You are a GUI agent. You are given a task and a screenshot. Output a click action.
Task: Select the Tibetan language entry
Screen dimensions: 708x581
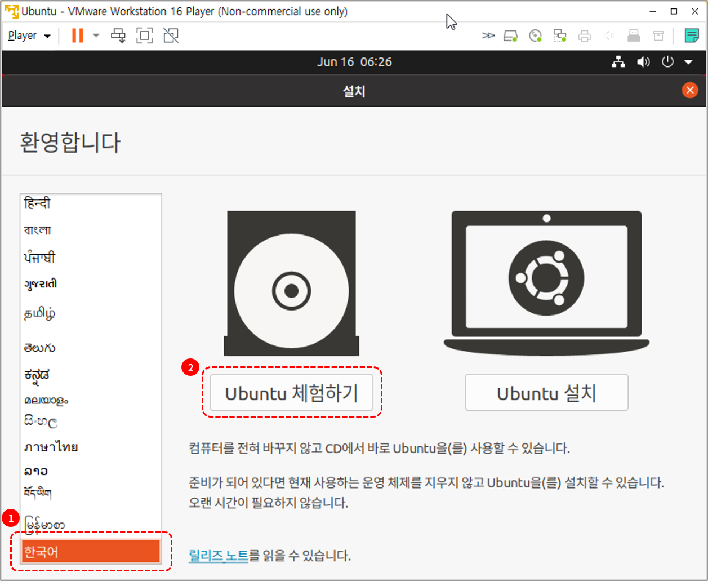tap(91, 494)
